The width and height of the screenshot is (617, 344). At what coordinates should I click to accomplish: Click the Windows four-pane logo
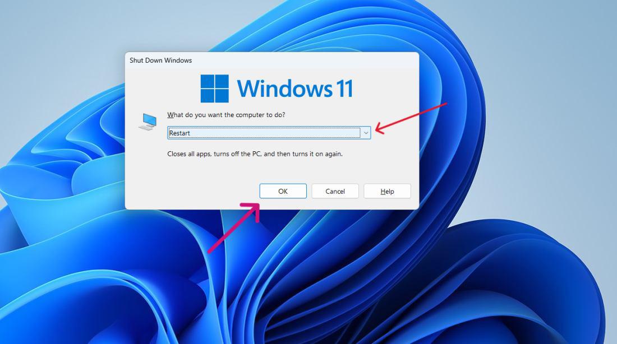[214, 89]
